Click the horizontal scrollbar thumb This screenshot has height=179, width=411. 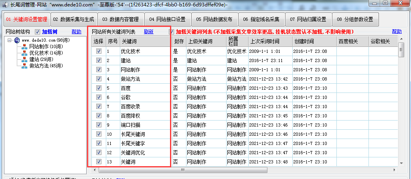[x=183, y=170]
